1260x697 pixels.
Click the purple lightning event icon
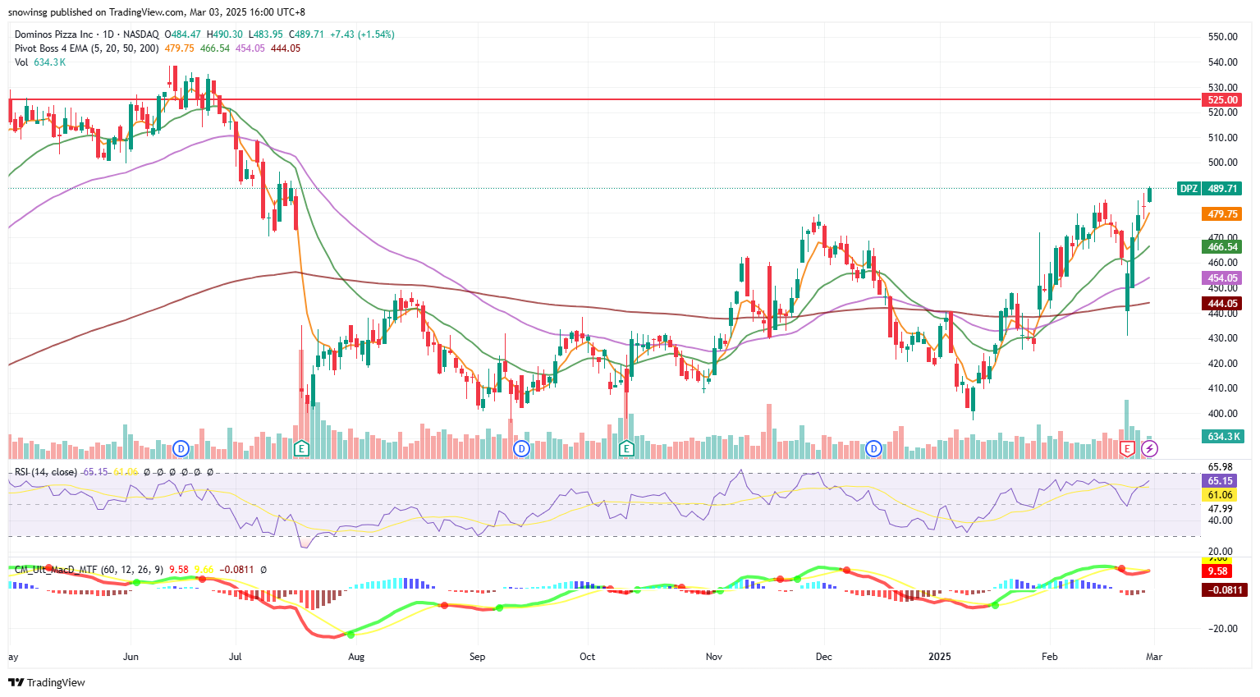click(x=1150, y=448)
